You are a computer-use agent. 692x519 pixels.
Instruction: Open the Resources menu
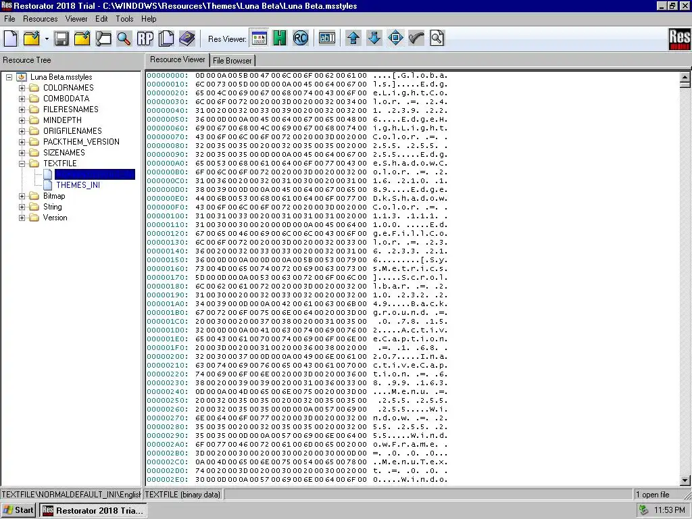point(40,19)
